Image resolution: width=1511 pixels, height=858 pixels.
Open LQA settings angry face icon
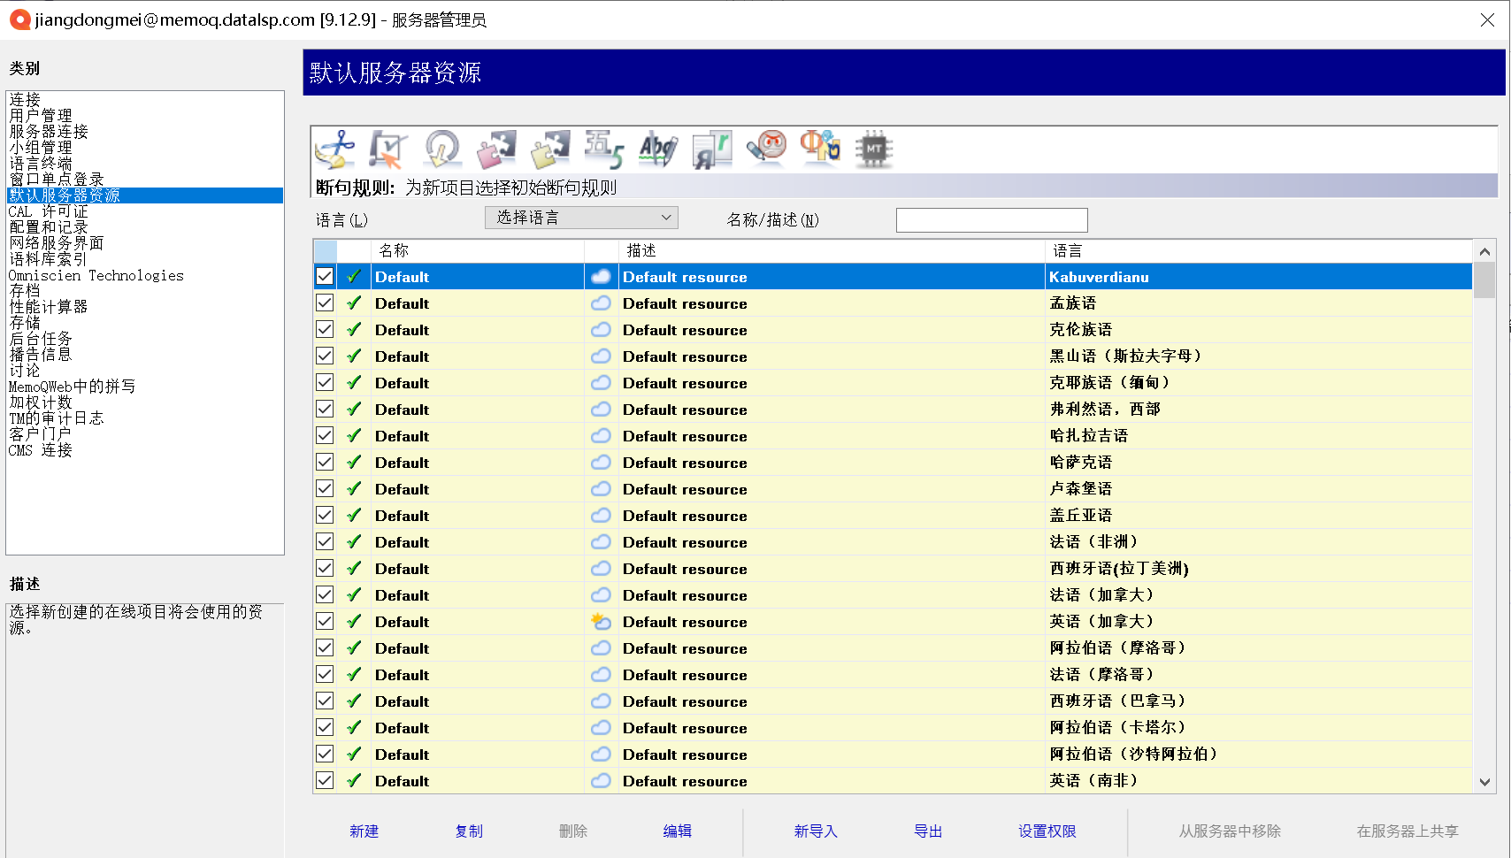coord(766,149)
